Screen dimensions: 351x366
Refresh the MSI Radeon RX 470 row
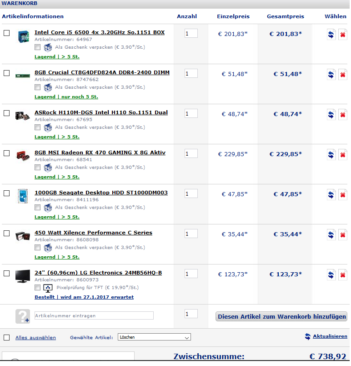click(331, 155)
